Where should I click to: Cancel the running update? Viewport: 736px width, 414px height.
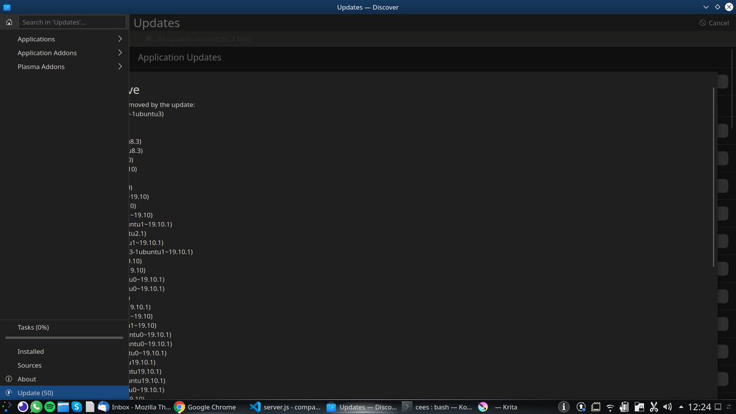click(714, 22)
